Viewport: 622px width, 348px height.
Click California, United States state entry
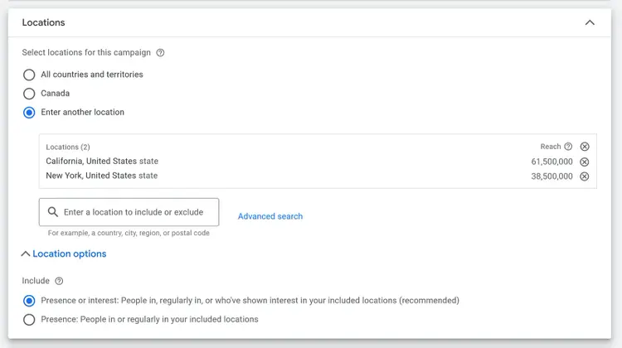point(102,162)
